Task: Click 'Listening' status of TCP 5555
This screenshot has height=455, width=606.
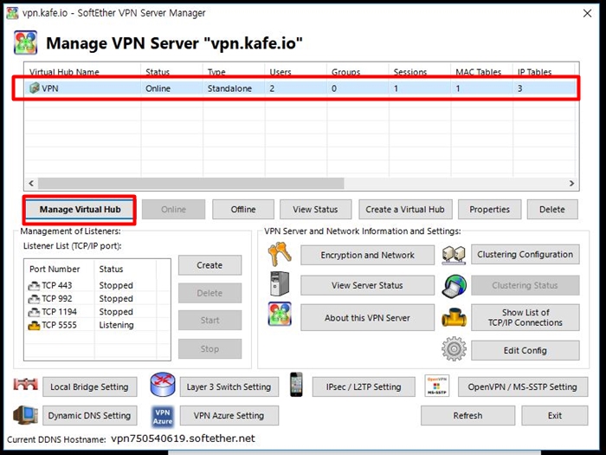Action: (116, 325)
